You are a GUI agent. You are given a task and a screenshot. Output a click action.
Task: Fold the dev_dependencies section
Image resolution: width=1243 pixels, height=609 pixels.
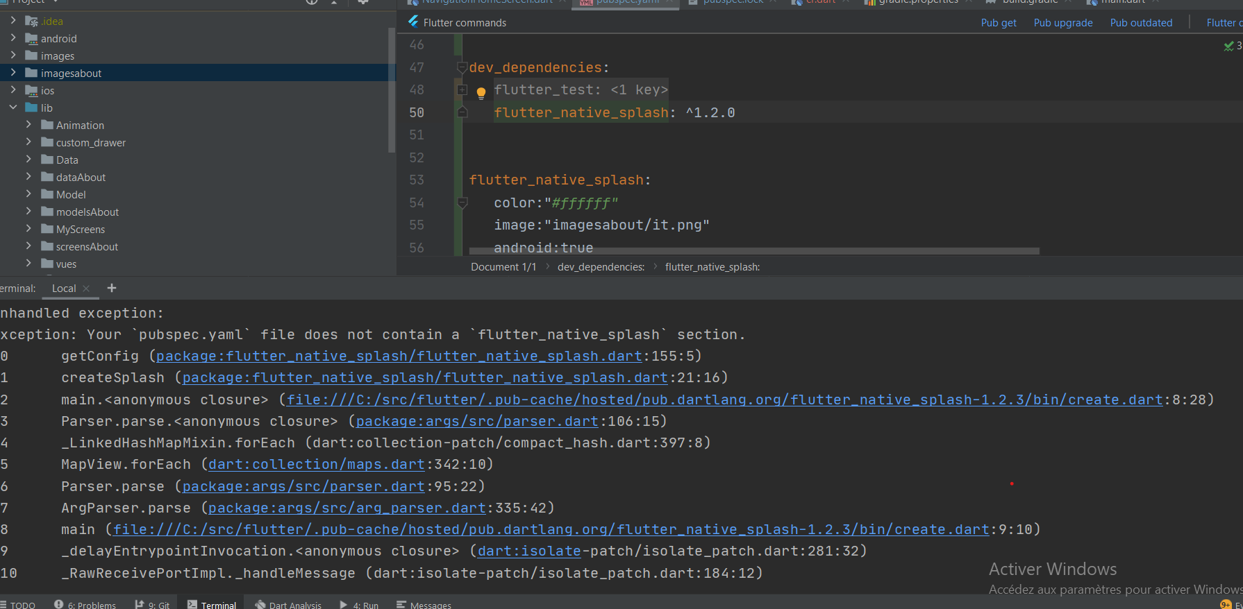pyautogui.click(x=462, y=67)
